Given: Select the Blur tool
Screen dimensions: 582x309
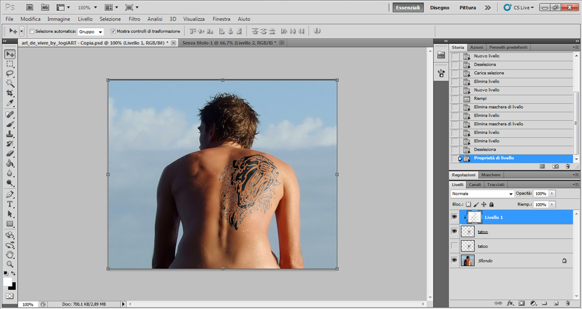Looking at the screenshot, I should [10, 173].
